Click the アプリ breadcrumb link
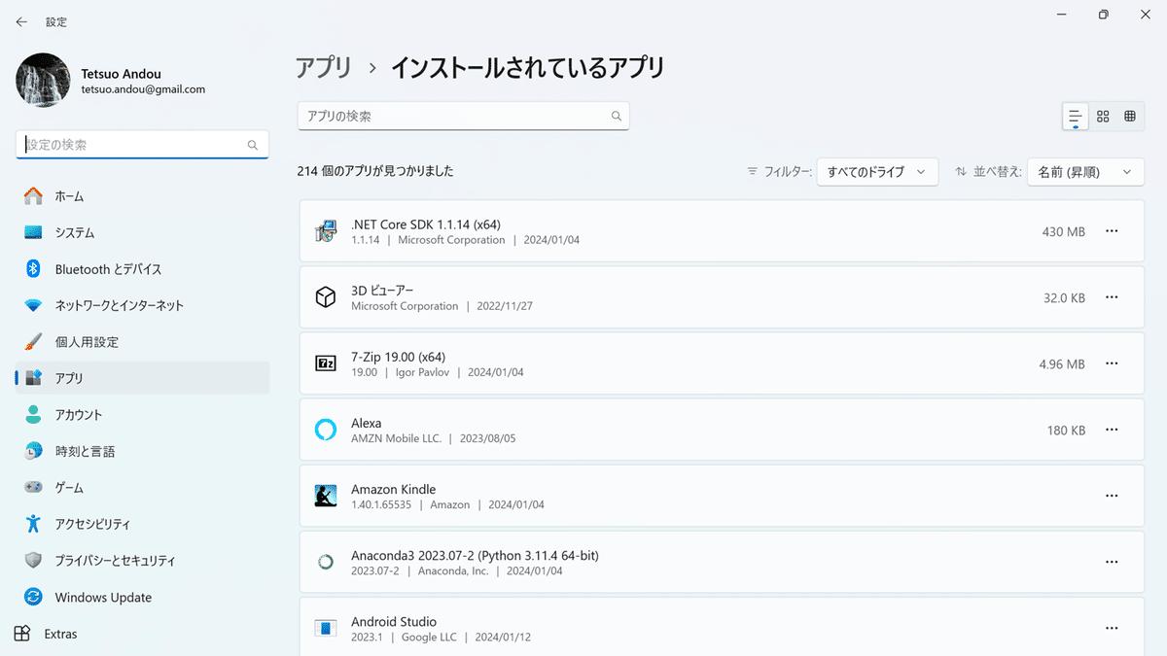This screenshot has height=656, width=1167. [x=324, y=68]
